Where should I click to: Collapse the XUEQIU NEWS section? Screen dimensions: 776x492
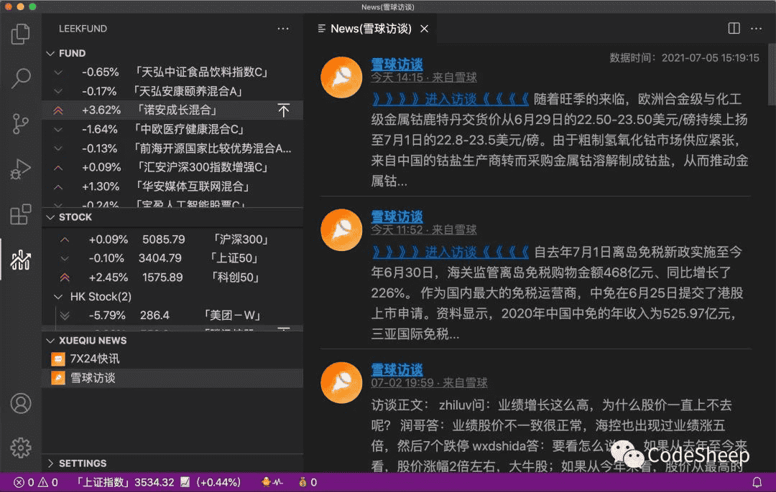tap(50, 341)
